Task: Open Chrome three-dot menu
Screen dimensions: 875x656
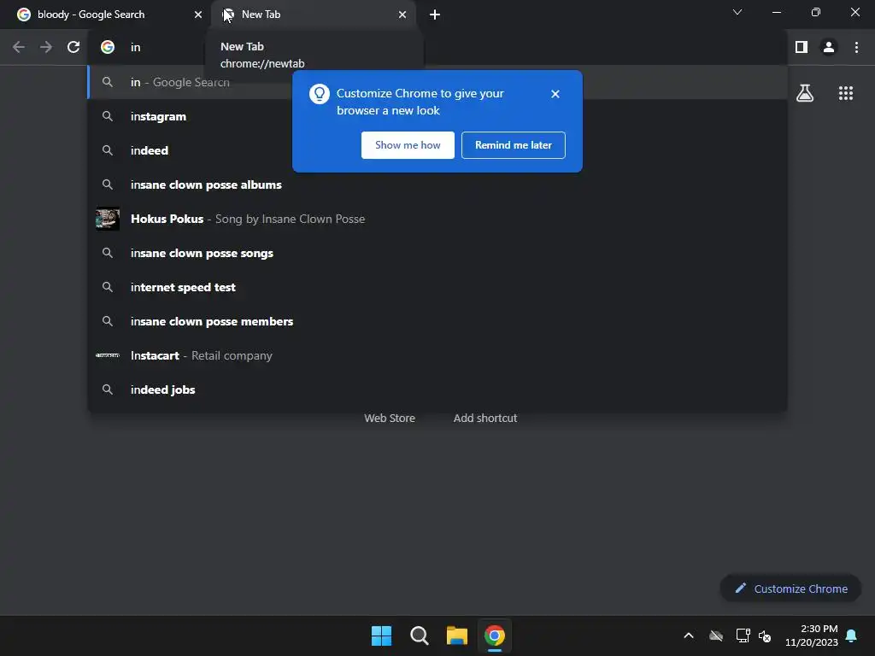Action: pos(856,48)
